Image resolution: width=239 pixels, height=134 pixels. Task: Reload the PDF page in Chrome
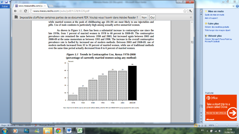tap(26, 11)
